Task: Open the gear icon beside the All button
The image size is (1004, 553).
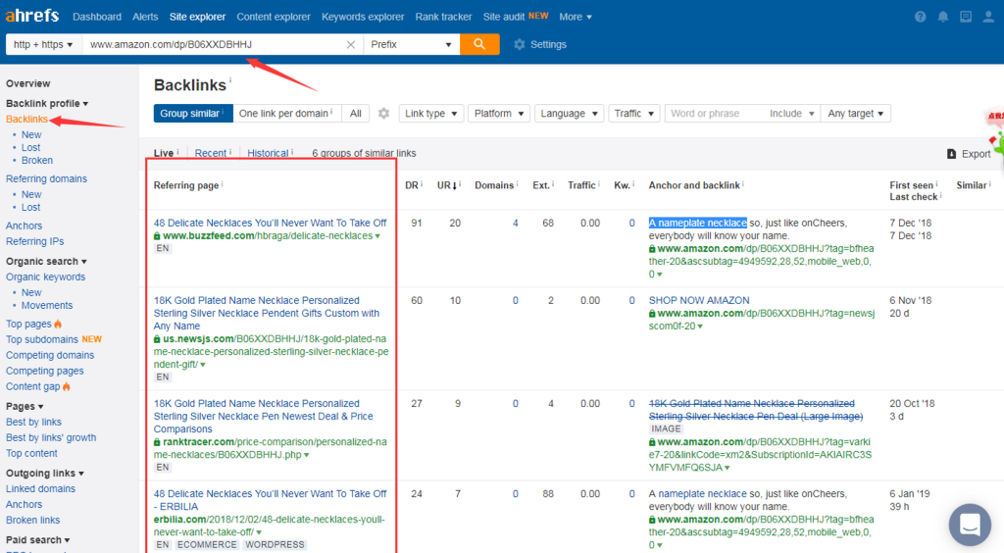Action: click(383, 114)
